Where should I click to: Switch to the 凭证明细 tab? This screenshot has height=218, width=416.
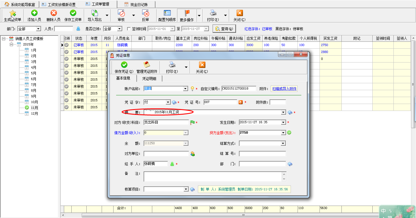pos(149,78)
